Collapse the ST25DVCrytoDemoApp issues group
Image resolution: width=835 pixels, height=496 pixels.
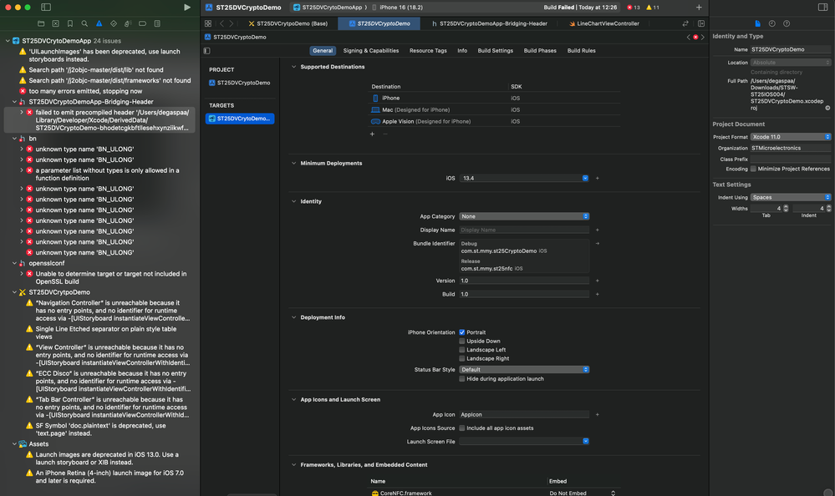[8, 40]
